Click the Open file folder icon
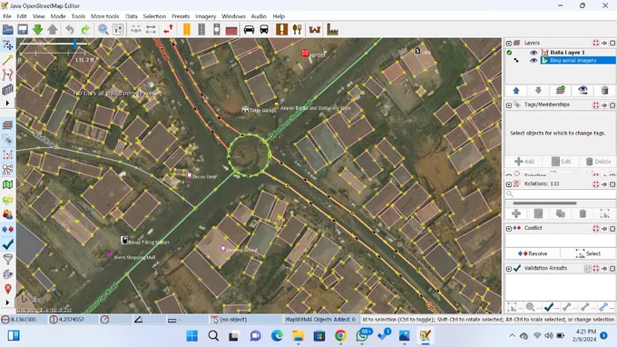Screen dimensions: 617x347 [x=8, y=30]
